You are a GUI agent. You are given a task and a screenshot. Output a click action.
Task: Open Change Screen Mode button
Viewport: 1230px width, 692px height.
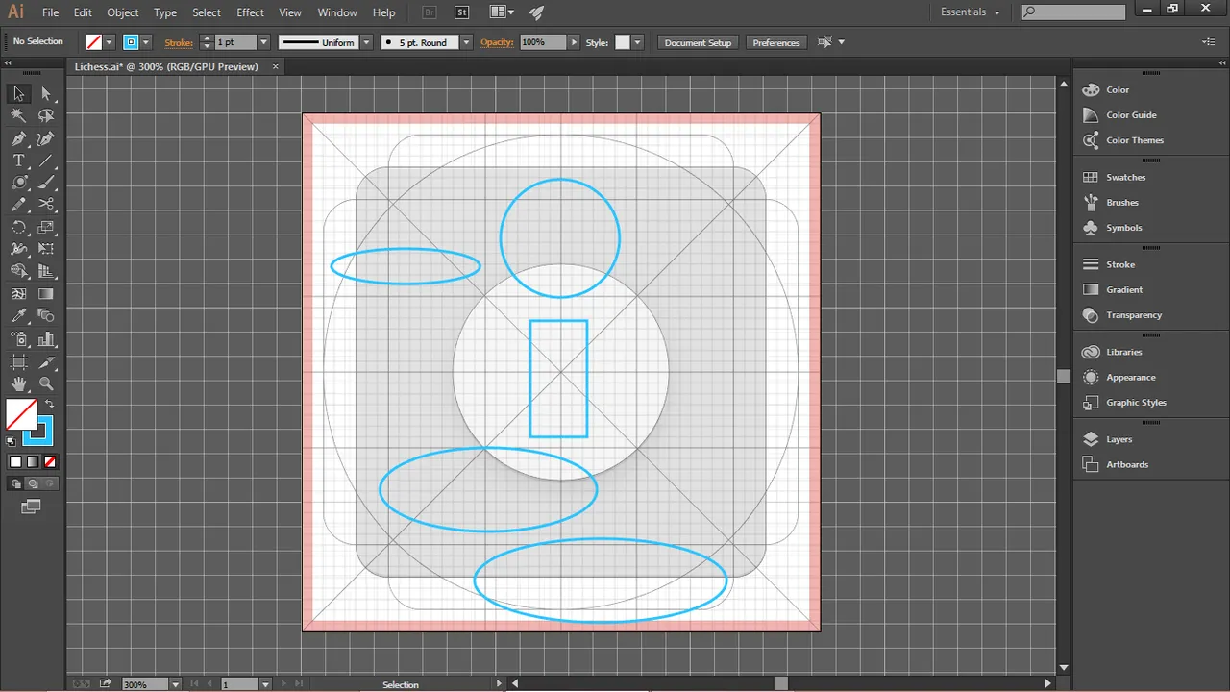(x=32, y=507)
